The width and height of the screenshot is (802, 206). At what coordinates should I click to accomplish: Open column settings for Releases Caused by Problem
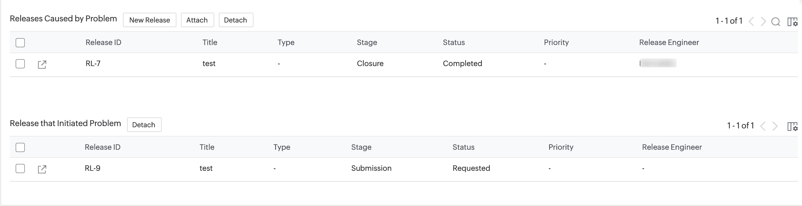(x=792, y=21)
